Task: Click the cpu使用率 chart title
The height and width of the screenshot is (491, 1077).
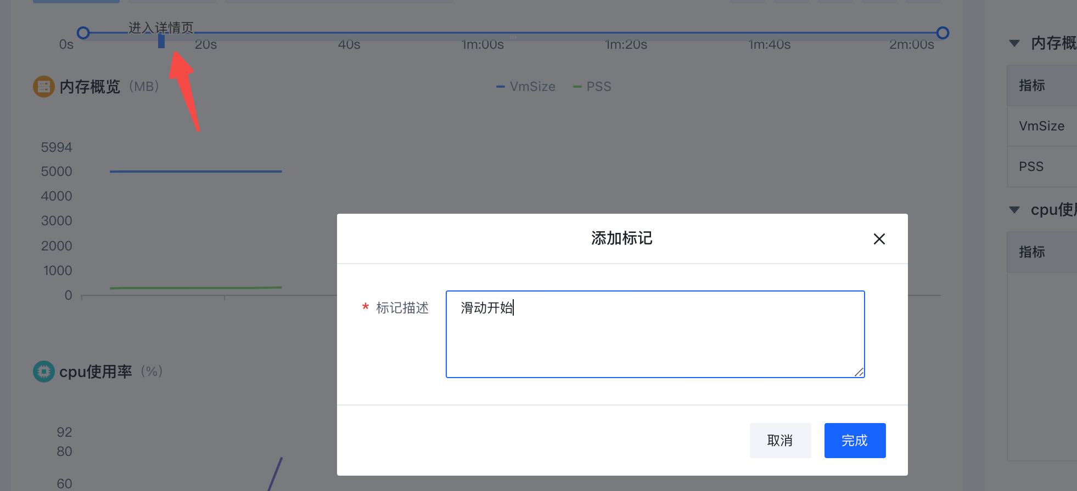Action: coord(96,372)
